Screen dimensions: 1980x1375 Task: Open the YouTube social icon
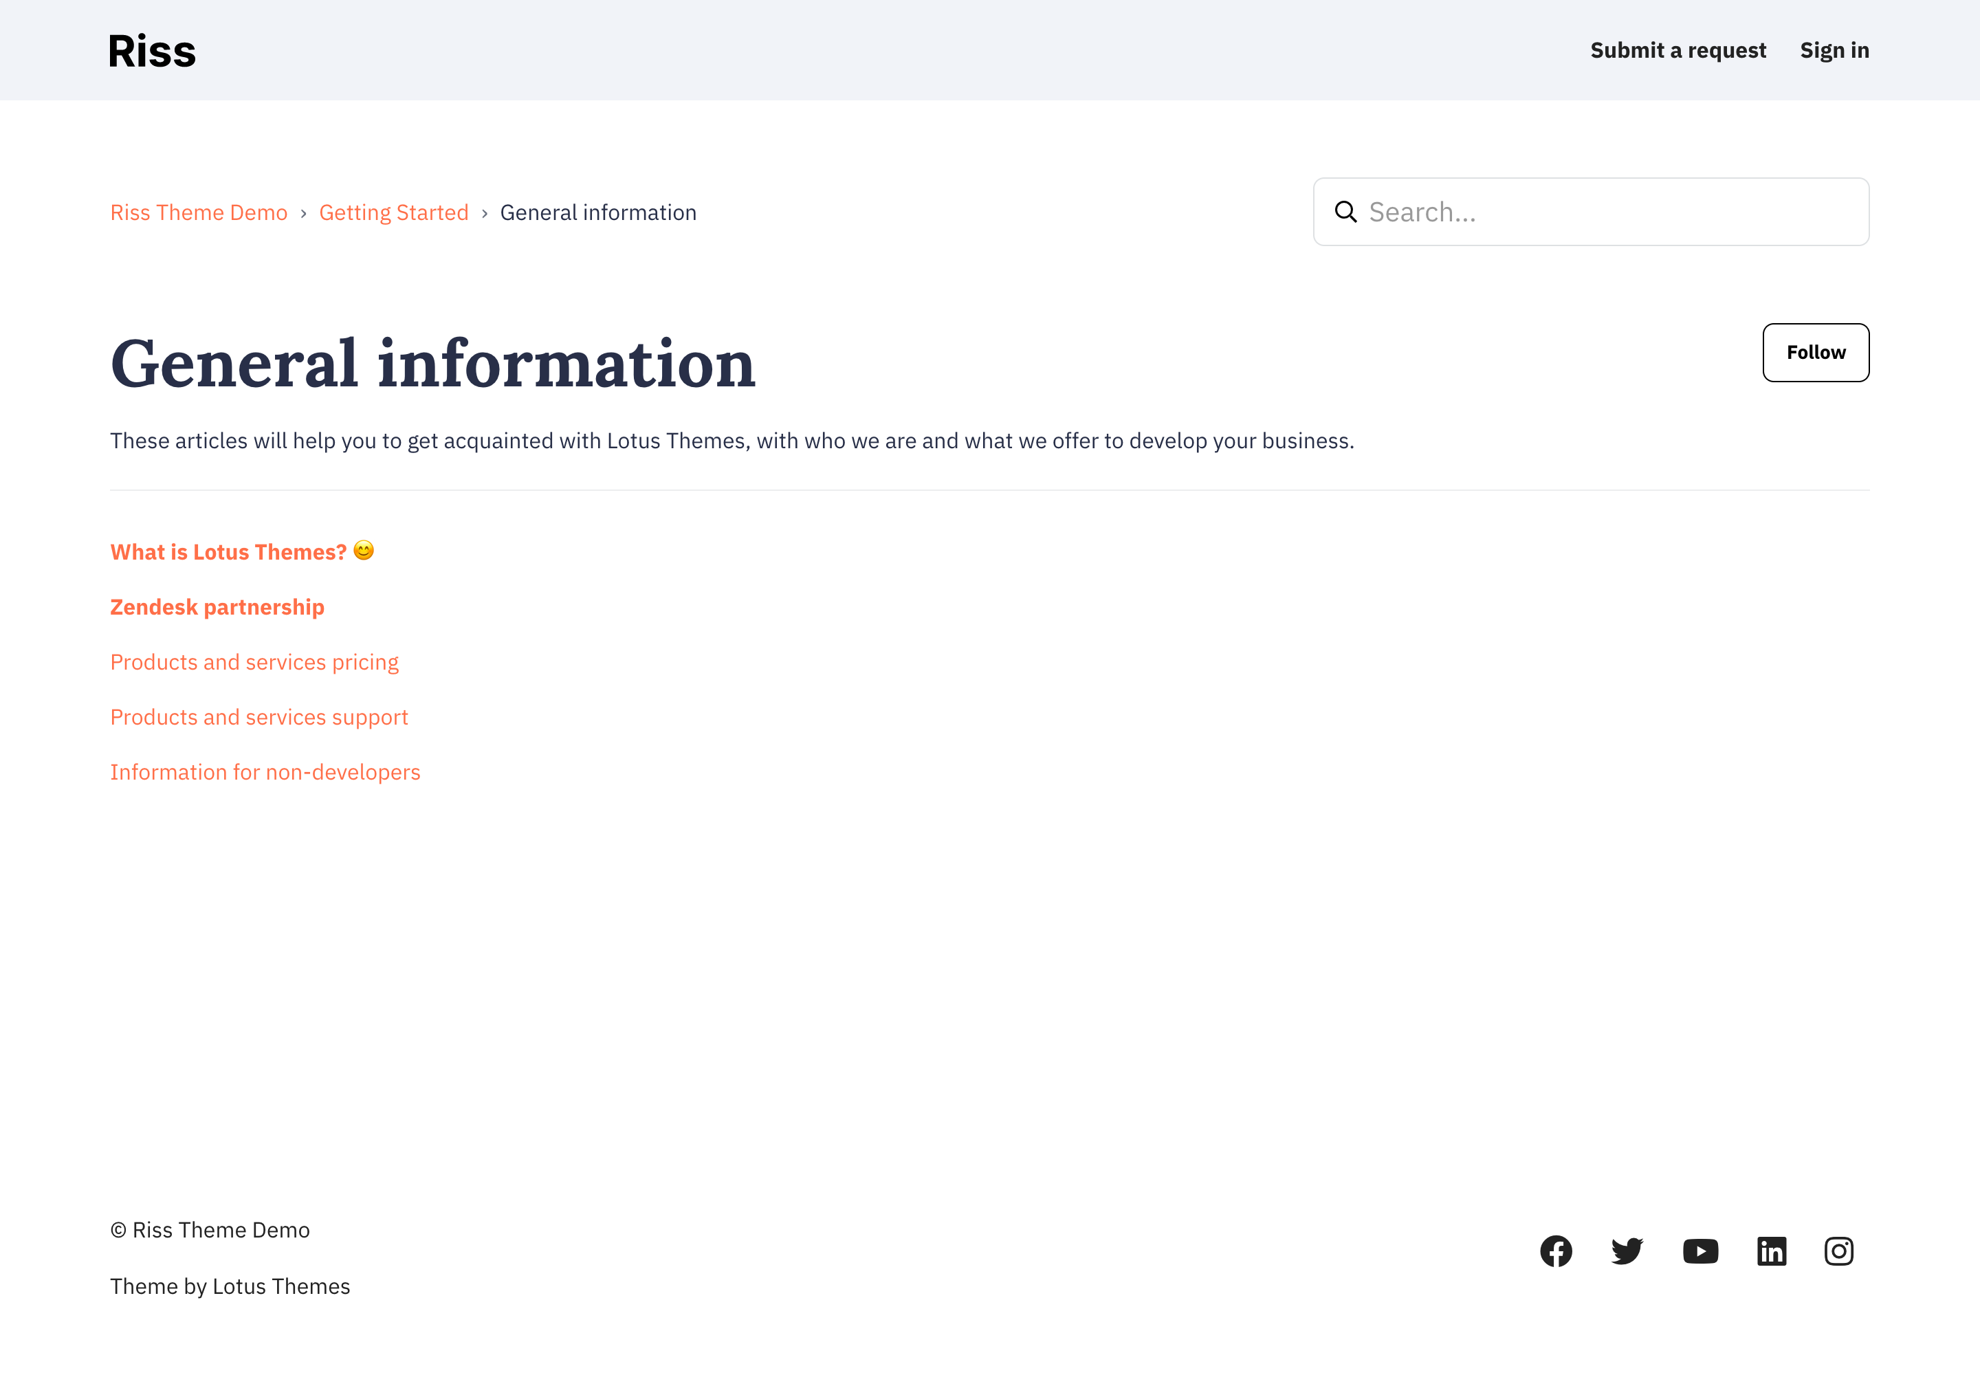1700,1251
